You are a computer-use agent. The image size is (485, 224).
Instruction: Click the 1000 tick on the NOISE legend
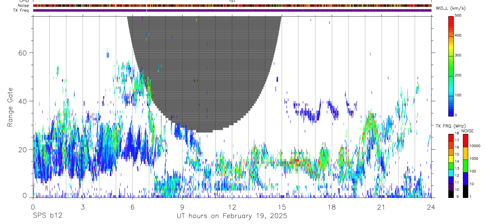point(474,158)
